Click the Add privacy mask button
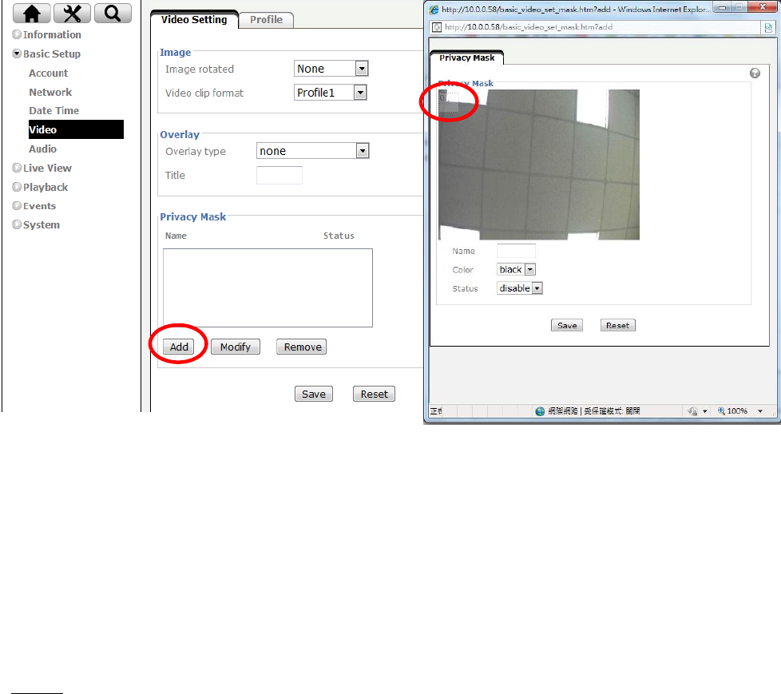This screenshot has height=694, width=781. pyautogui.click(x=179, y=347)
